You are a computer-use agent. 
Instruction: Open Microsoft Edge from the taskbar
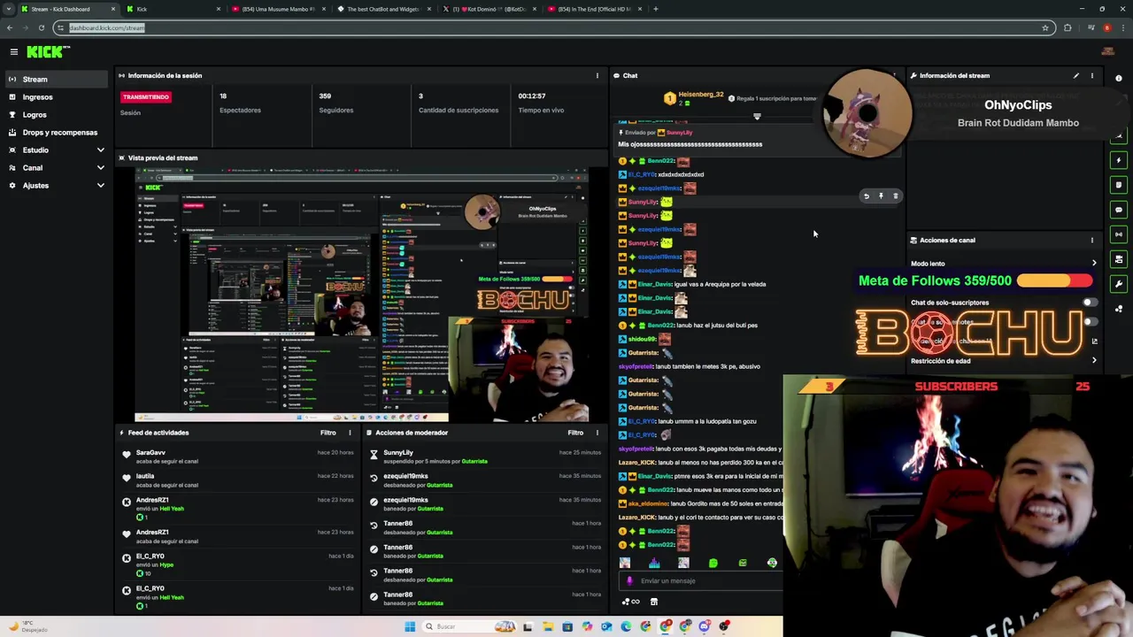coord(627,626)
